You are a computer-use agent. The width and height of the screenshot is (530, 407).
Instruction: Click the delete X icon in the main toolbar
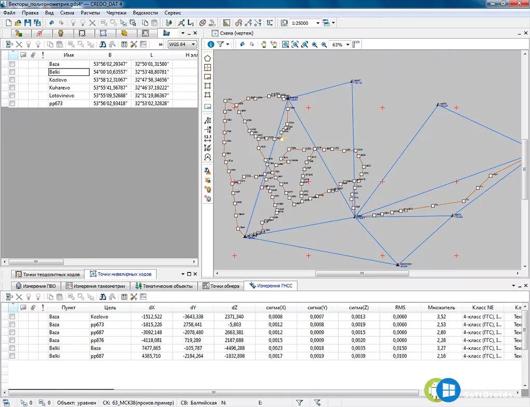92,23
